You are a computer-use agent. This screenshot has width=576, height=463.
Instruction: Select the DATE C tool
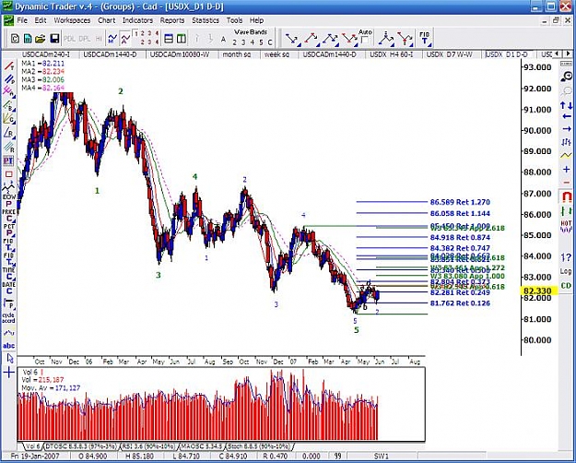pos(8,288)
